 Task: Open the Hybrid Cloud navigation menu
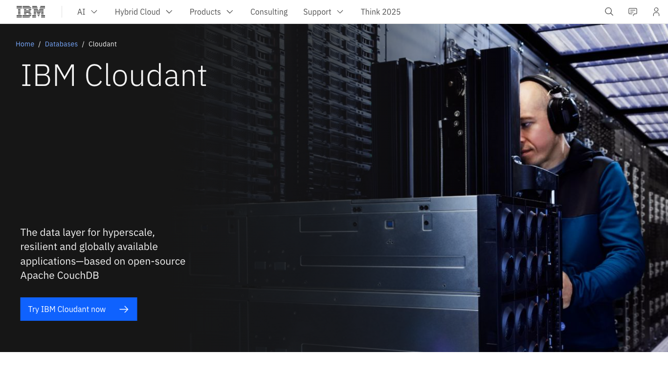tap(144, 12)
